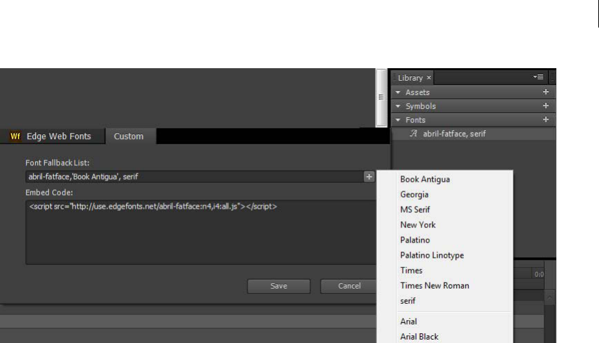Click the Save button
The height and width of the screenshot is (343, 599).
(x=278, y=286)
